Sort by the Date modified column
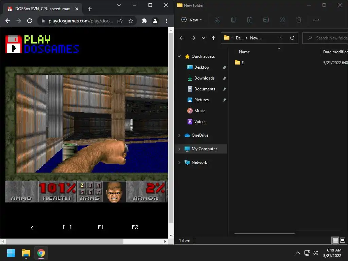The image size is (348, 261). [335, 52]
